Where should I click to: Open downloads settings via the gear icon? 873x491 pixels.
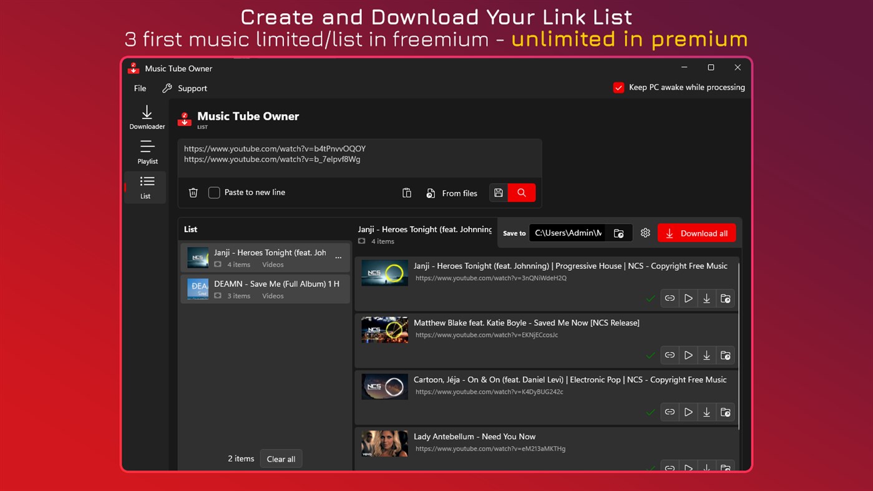[645, 232]
